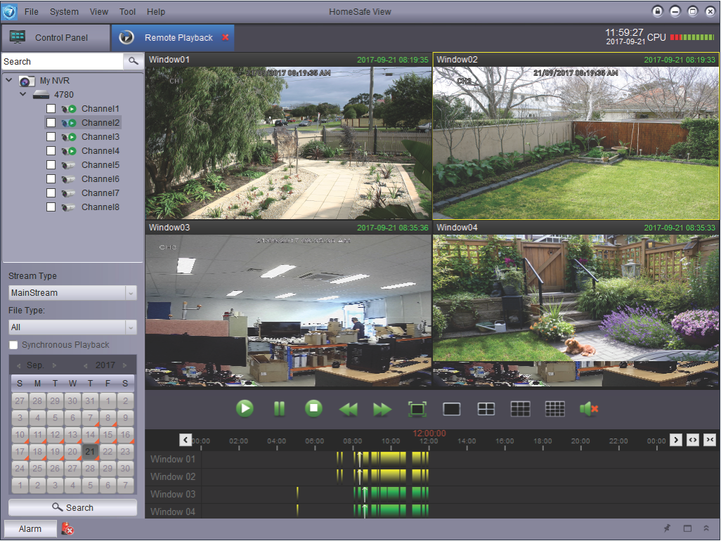The height and width of the screenshot is (541, 721).
Task: Open the Stream Type MainStream dropdown
Action: pos(72,293)
